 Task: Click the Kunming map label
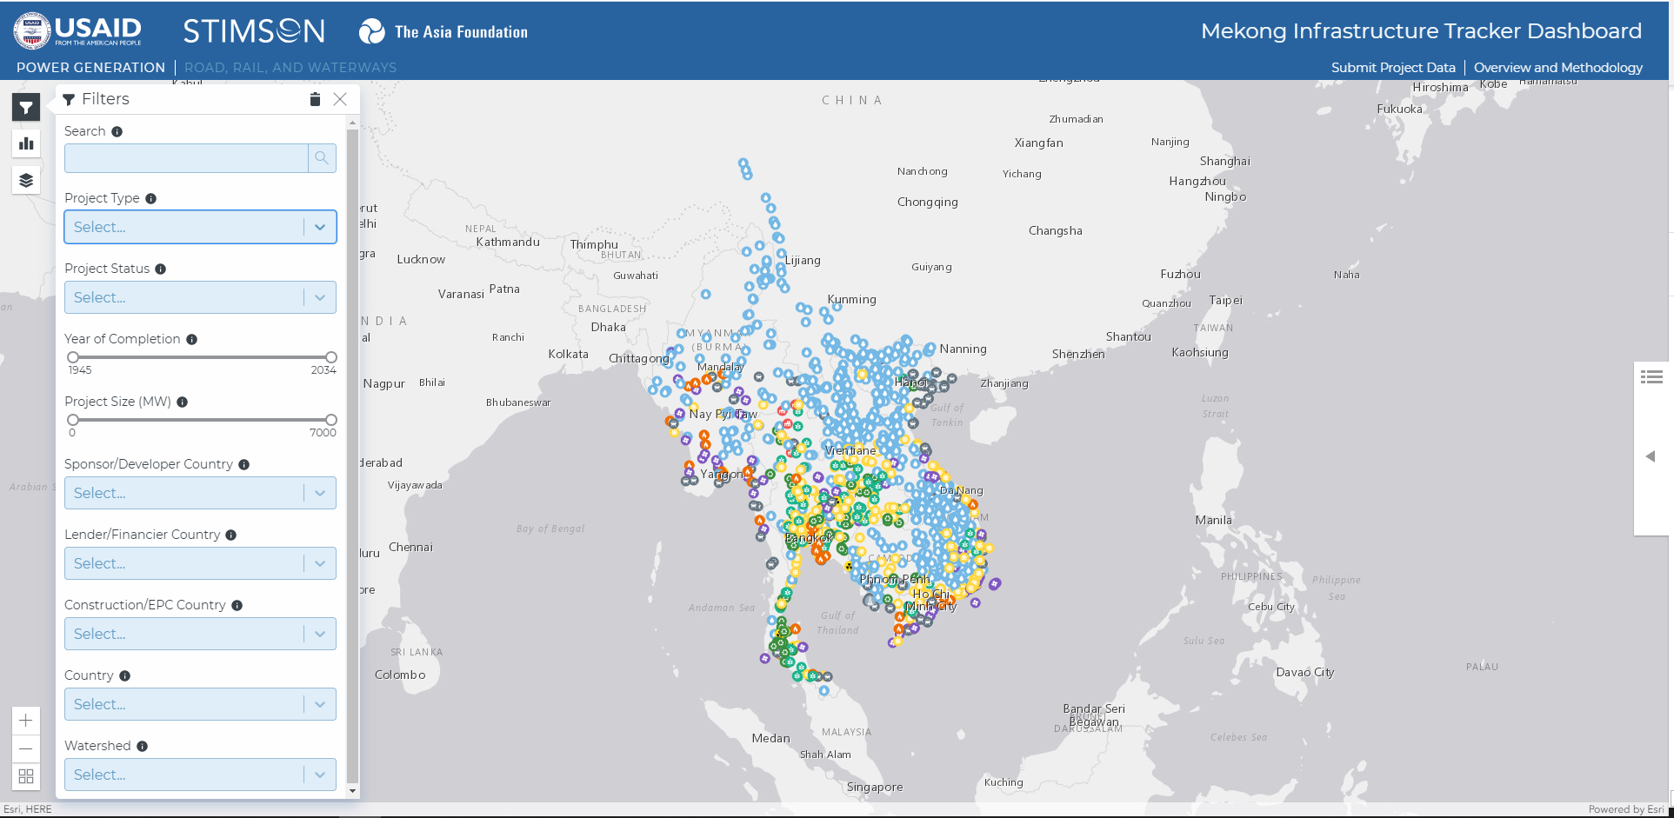(x=852, y=299)
